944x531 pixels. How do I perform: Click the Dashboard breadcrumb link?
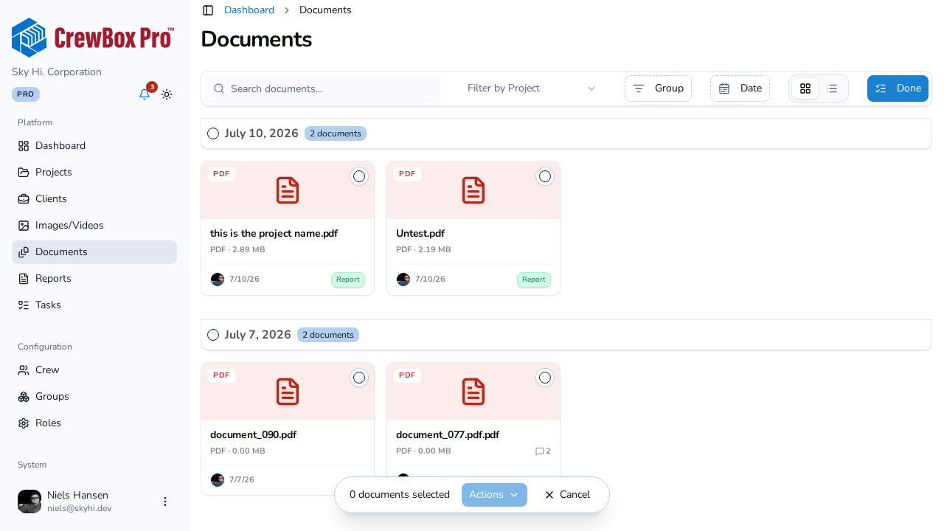(249, 10)
